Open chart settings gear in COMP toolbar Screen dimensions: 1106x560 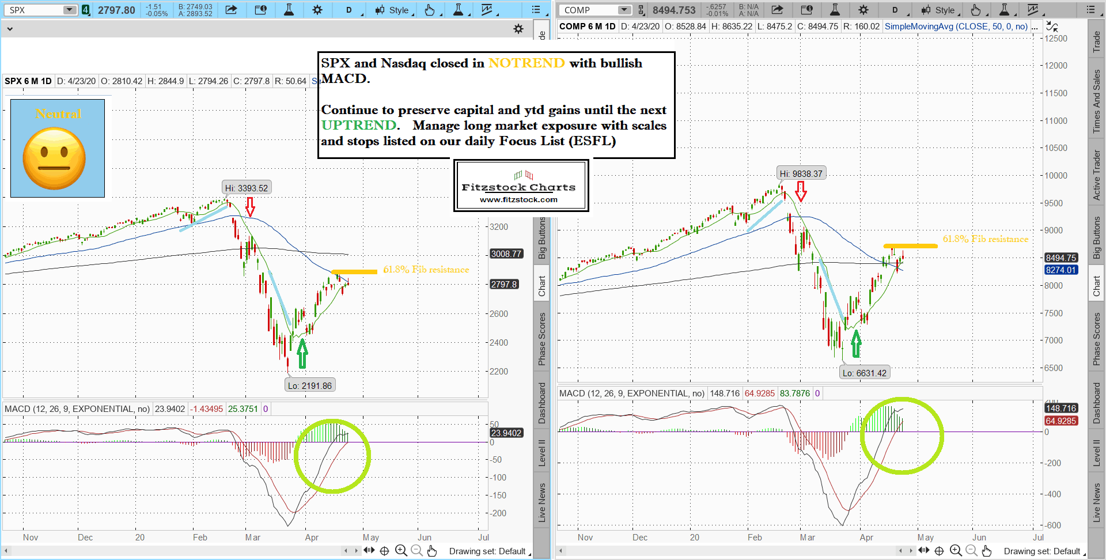pyautogui.click(x=863, y=10)
